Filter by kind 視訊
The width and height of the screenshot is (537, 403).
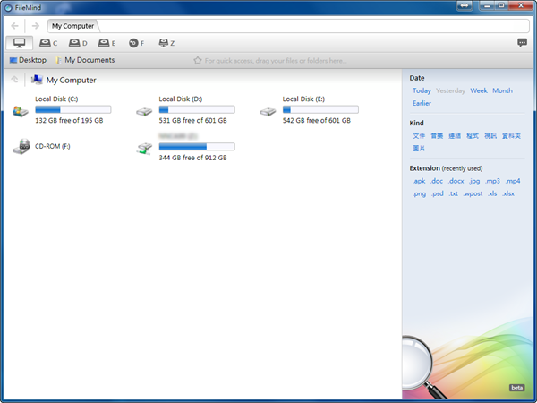490,136
